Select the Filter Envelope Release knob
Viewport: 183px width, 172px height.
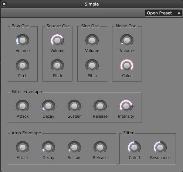click(100, 106)
